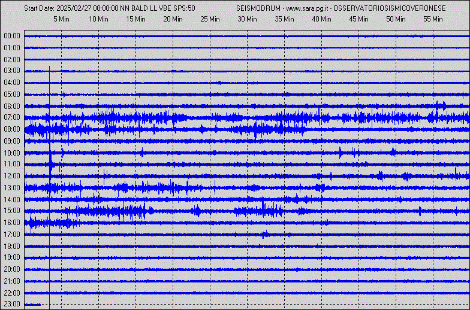Click the 09:00 hour label

12,141
